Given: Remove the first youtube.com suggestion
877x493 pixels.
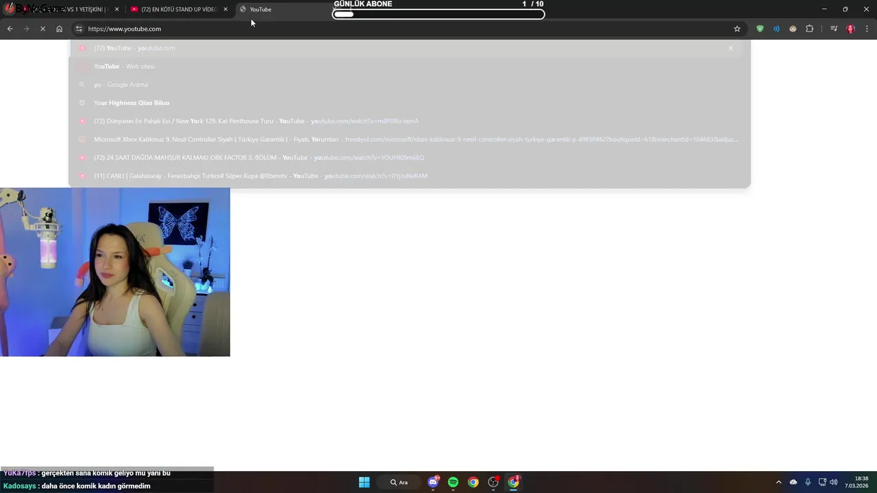Looking at the screenshot, I should pos(731,48).
